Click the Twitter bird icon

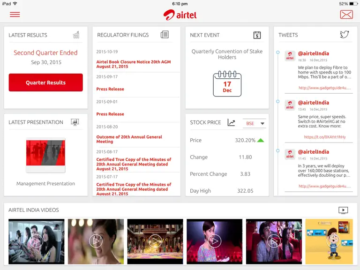click(344, 35)
